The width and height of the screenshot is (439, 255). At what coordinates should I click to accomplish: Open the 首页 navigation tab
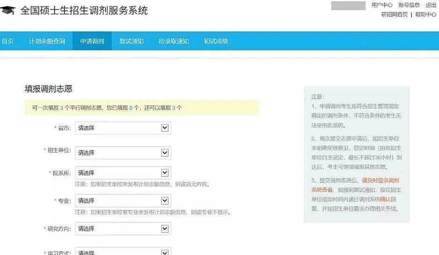coord(7,41)
